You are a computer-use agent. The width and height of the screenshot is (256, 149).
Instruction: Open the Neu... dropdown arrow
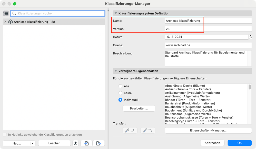[33, 143]
